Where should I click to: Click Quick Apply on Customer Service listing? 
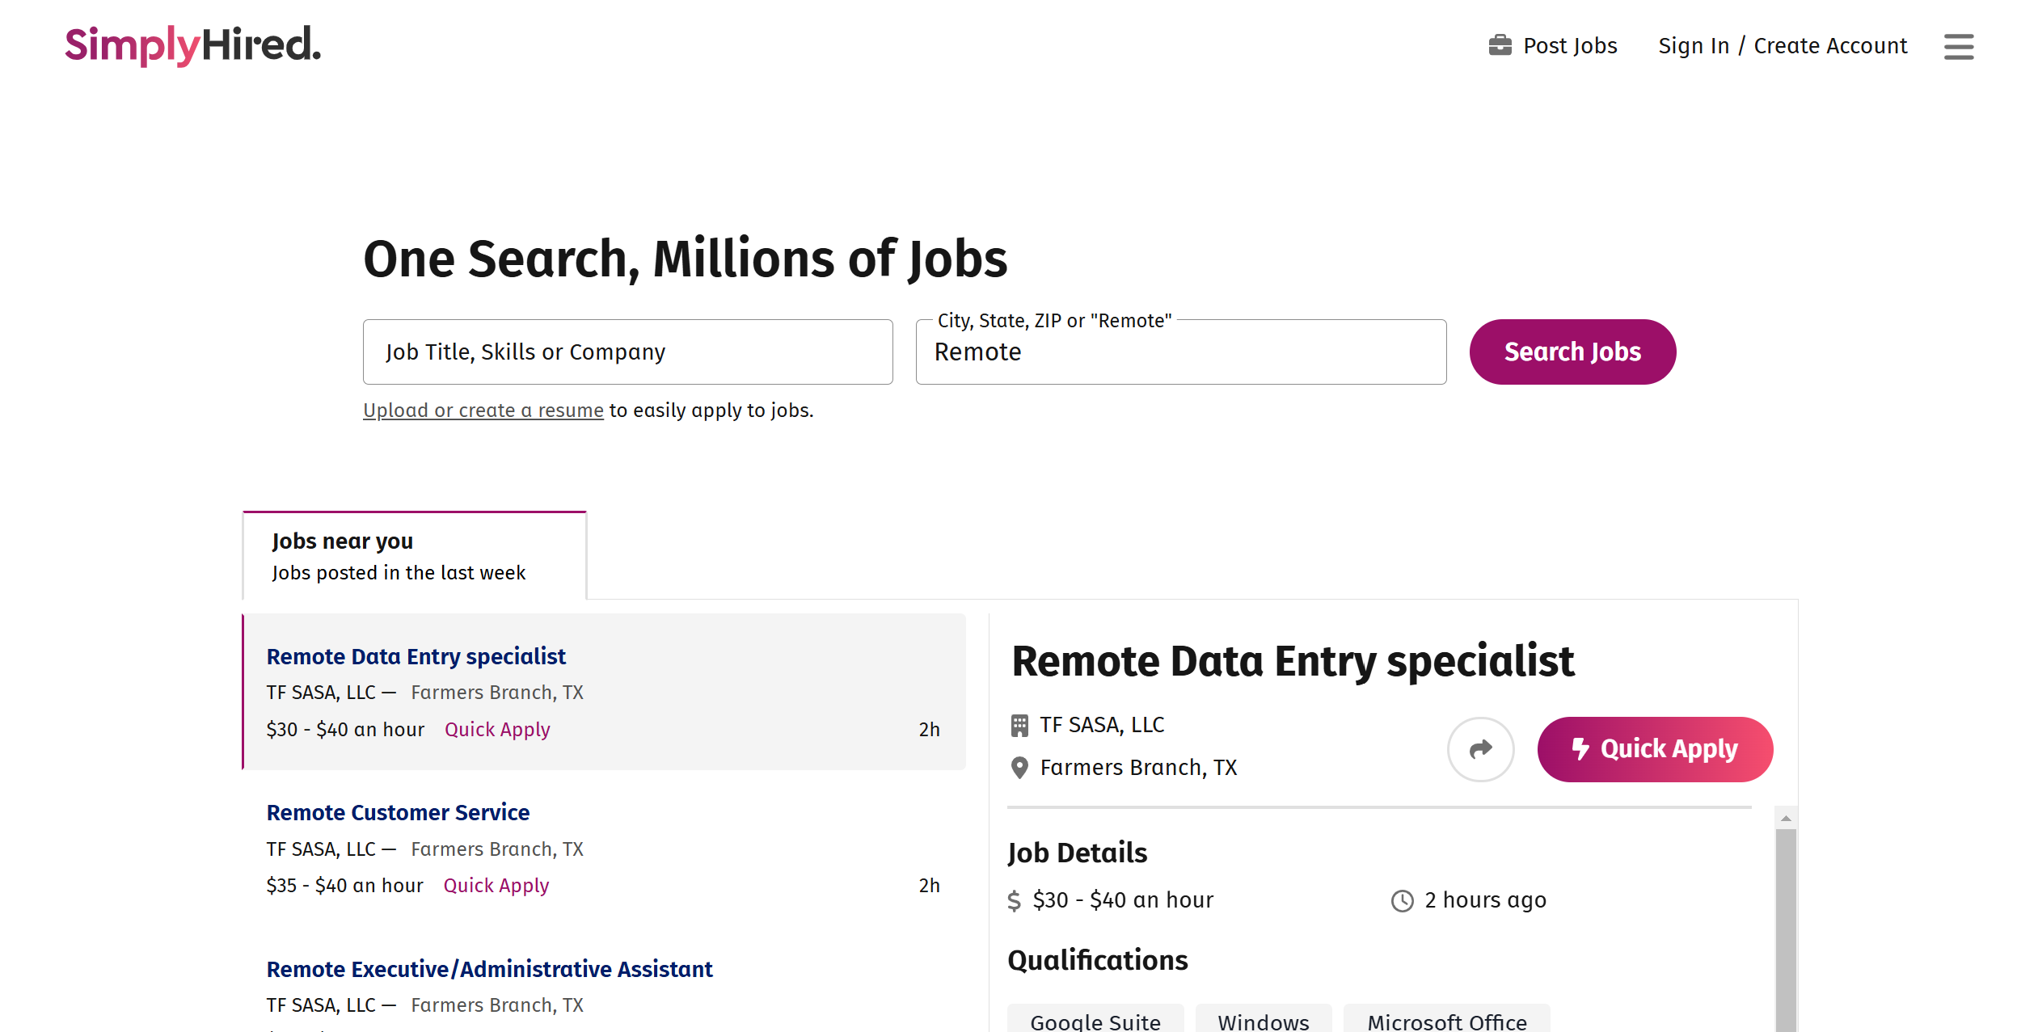(x=496, y=886)
